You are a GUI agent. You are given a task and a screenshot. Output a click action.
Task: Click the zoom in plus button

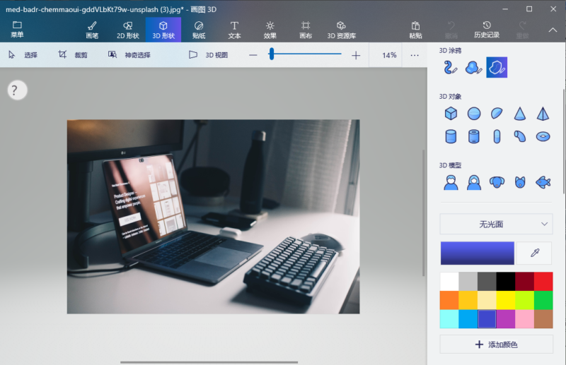(x=356, y=55)
